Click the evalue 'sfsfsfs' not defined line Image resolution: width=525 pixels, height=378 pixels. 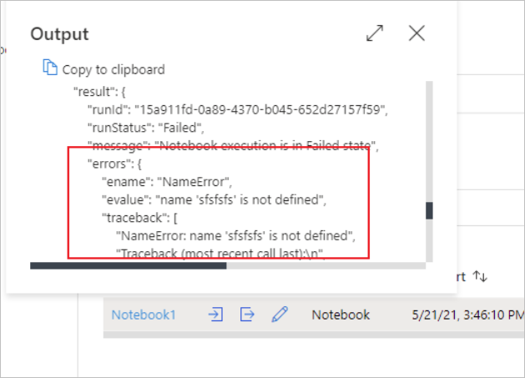(214, 200)
